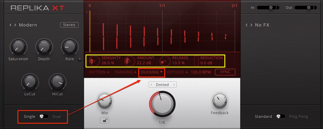This screenshot has width=323, height=129.
Task: Select previous delay mode left of Modern
Action: click(x=11, y=25)
